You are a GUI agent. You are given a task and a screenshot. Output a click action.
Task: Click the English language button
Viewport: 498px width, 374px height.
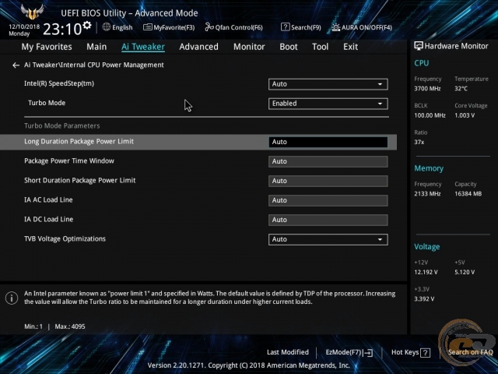(122, 27)
